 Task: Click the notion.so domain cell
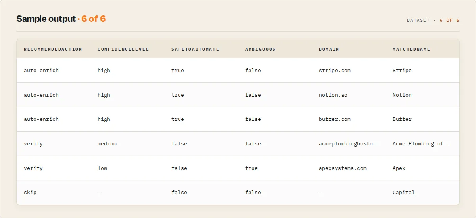point(333,95)
